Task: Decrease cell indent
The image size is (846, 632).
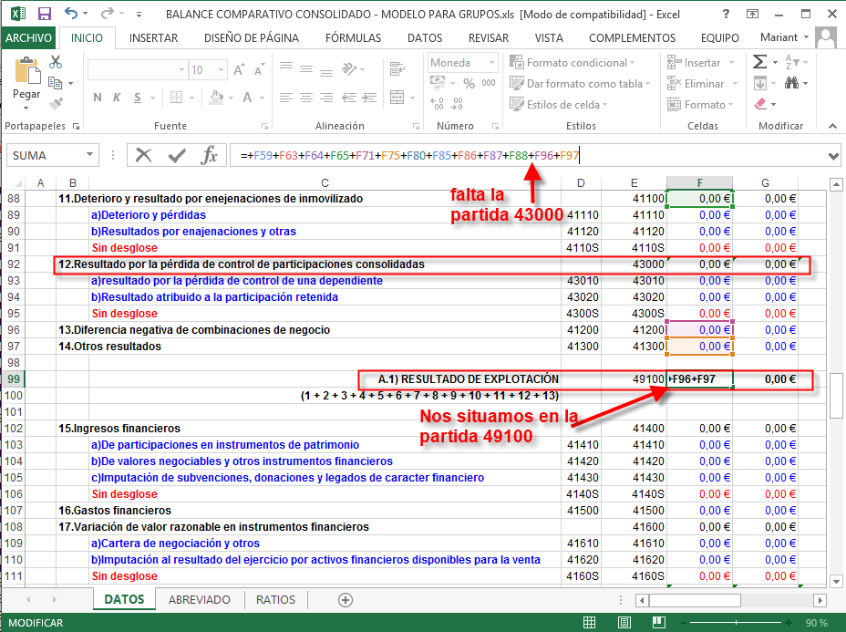Action: coord(349,98)
